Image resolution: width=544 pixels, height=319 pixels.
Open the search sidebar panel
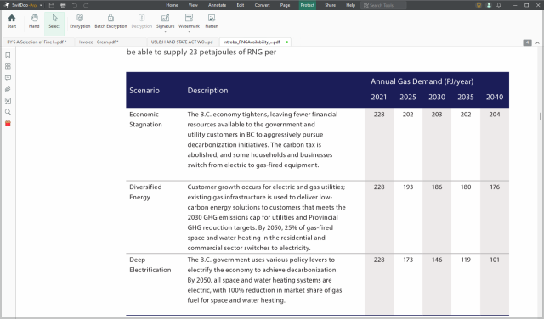click(x=8, y=112)
